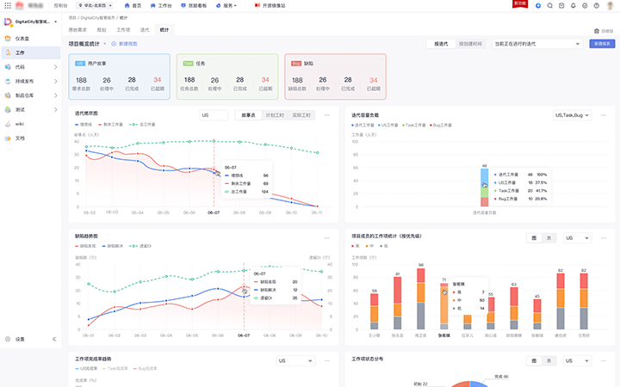Viewport: 620px width, 387px height.
Task: Collapse the sidebar with the arrow icon
Action: click(x=54, y=339)
